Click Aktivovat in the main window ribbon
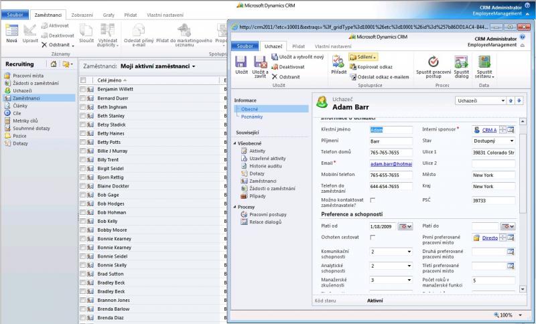Image resolution: width=536 pixels, height=324 pixels. coord(55,25)
